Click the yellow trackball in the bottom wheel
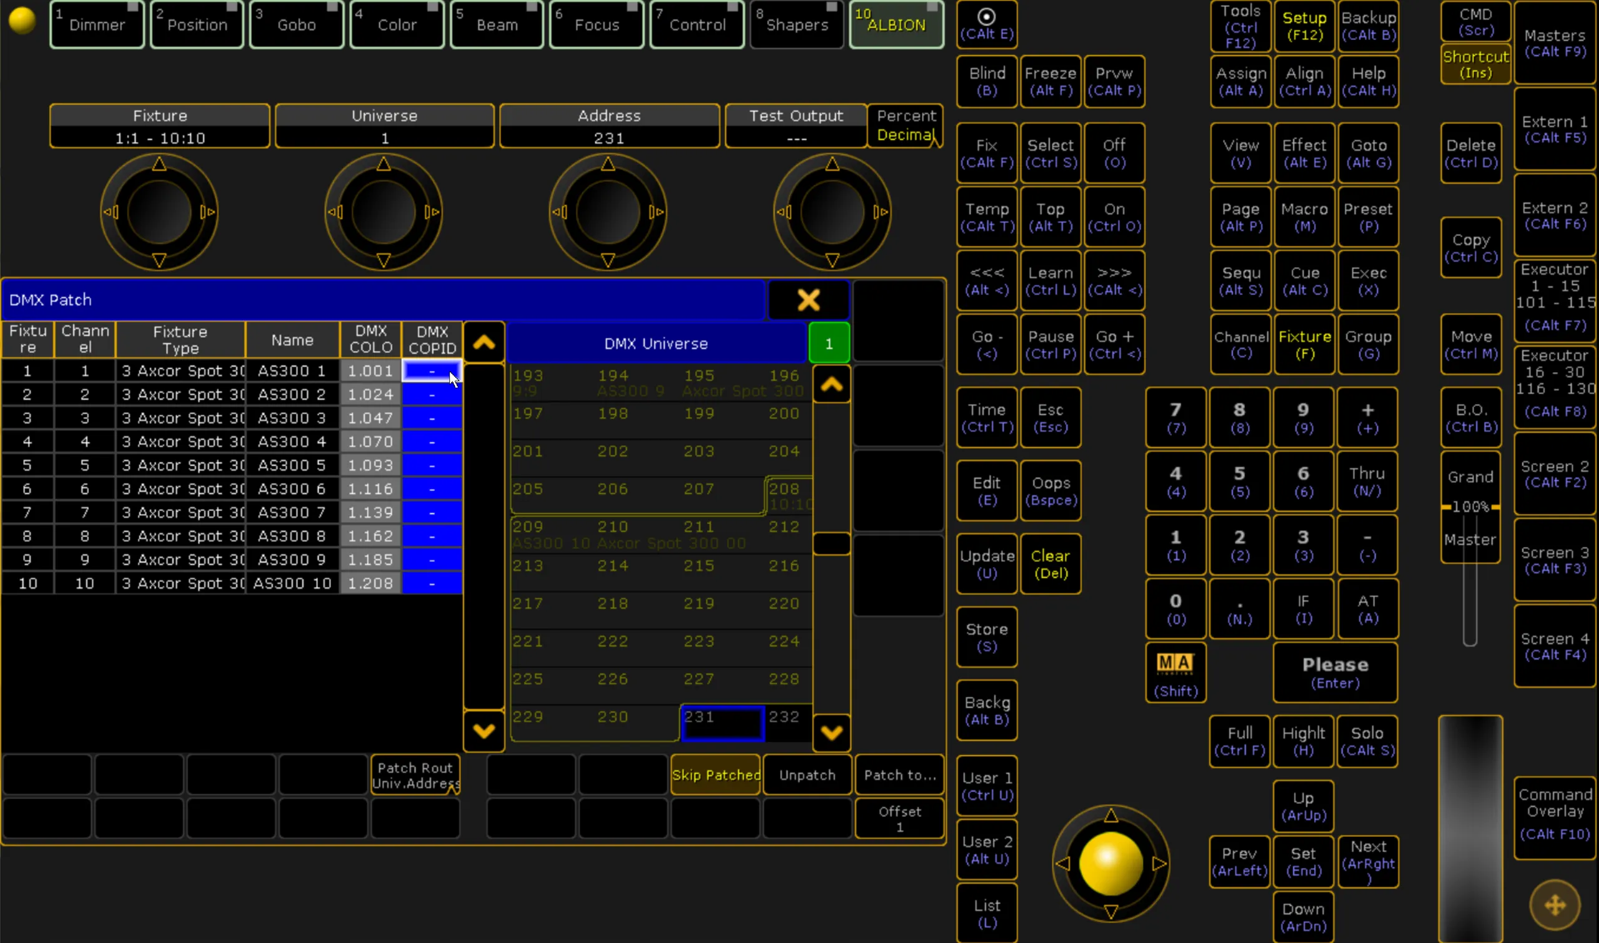Image resolution: width=1599 pixels, height=943 pixels. 1111,864
